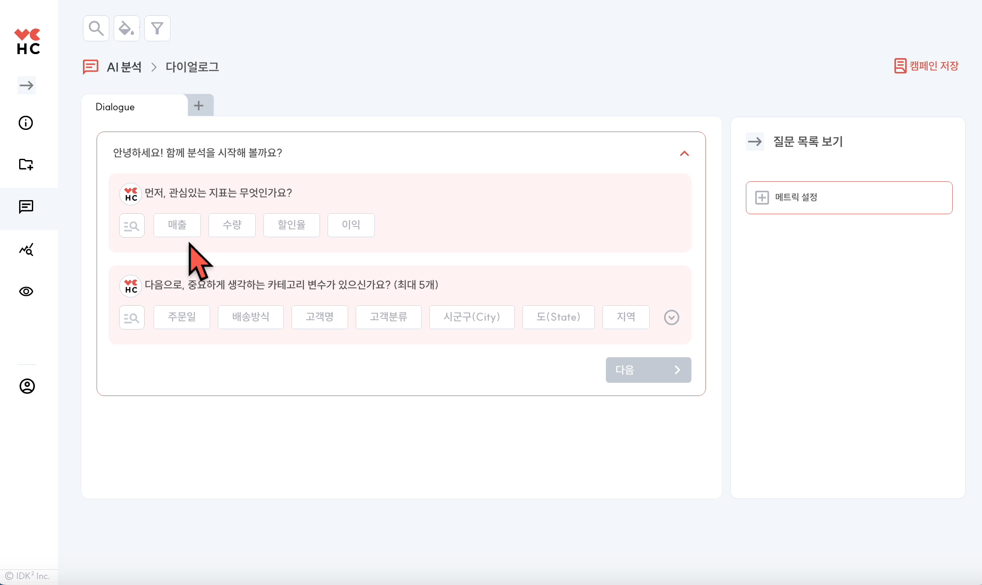Select the 고객분류 category chip

pos(388,317)
